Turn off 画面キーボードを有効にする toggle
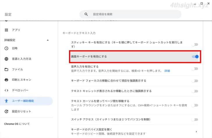The height and width of the screenshot is (138, 212). [x=195, y=57]
